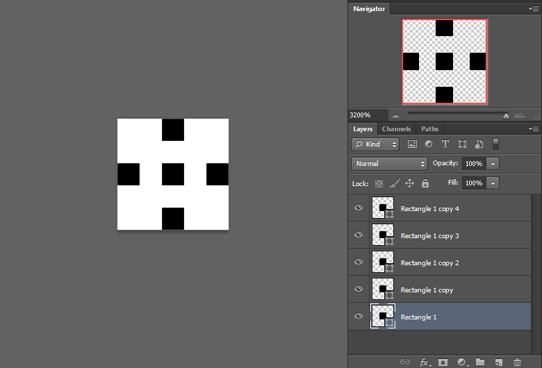Switch to the Paths tab
Viewport: 542px width, 368px height.
pyautogui.click(x=430, y=129)
